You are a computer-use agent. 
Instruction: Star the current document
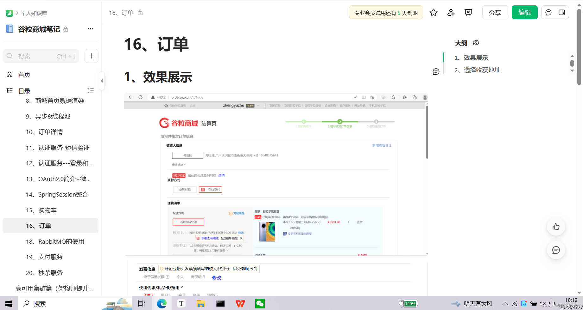433,12
